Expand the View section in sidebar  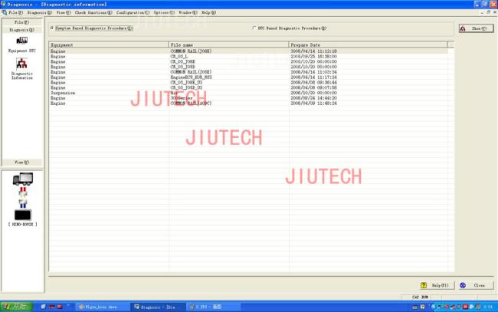click(21, 163)
